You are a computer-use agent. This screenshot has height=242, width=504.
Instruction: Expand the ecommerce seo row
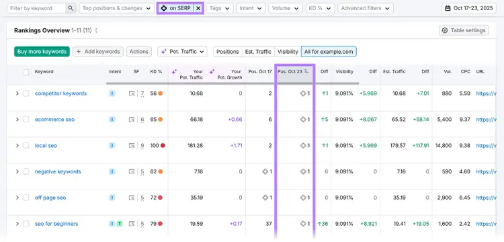coord(17,120)
